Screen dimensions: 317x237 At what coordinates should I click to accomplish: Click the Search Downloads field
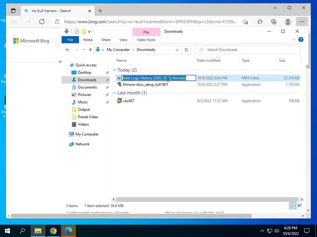247,50
